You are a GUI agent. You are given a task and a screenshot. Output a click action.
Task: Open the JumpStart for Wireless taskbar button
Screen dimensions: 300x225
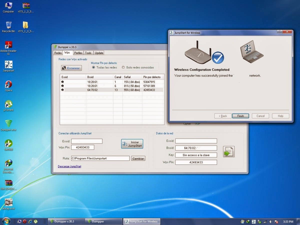pos(141,221)
